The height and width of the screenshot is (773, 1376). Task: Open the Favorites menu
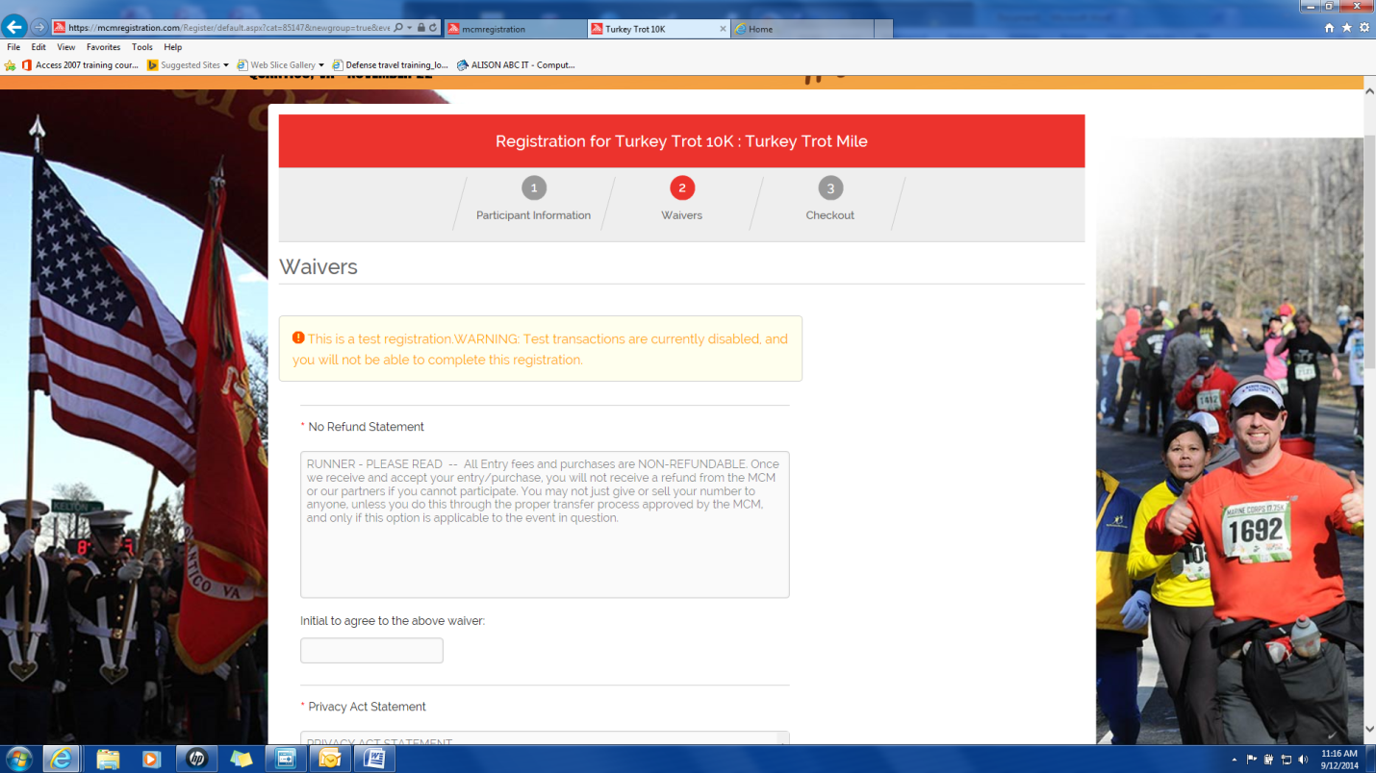pos(104,47)
